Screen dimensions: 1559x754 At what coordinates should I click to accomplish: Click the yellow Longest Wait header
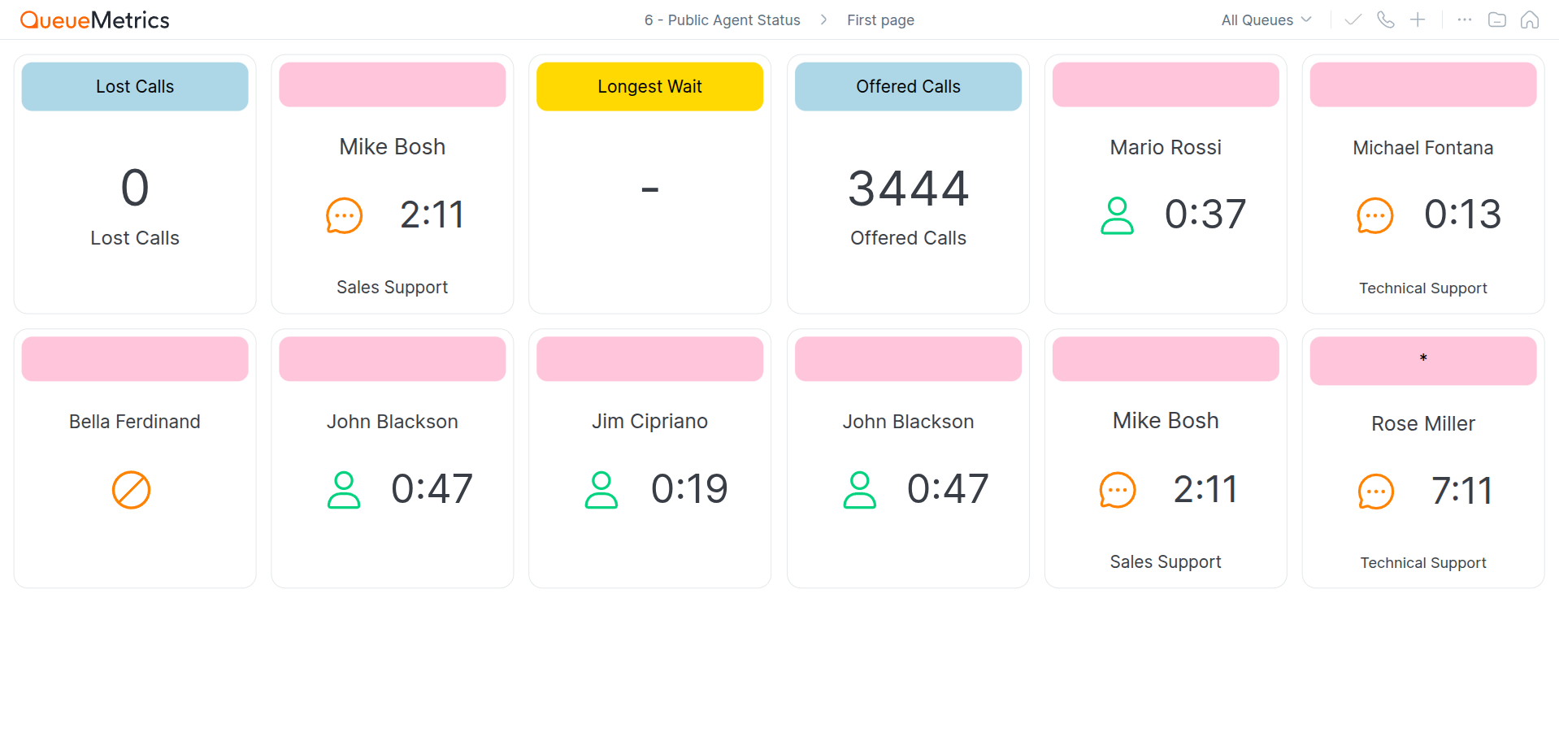649,86
